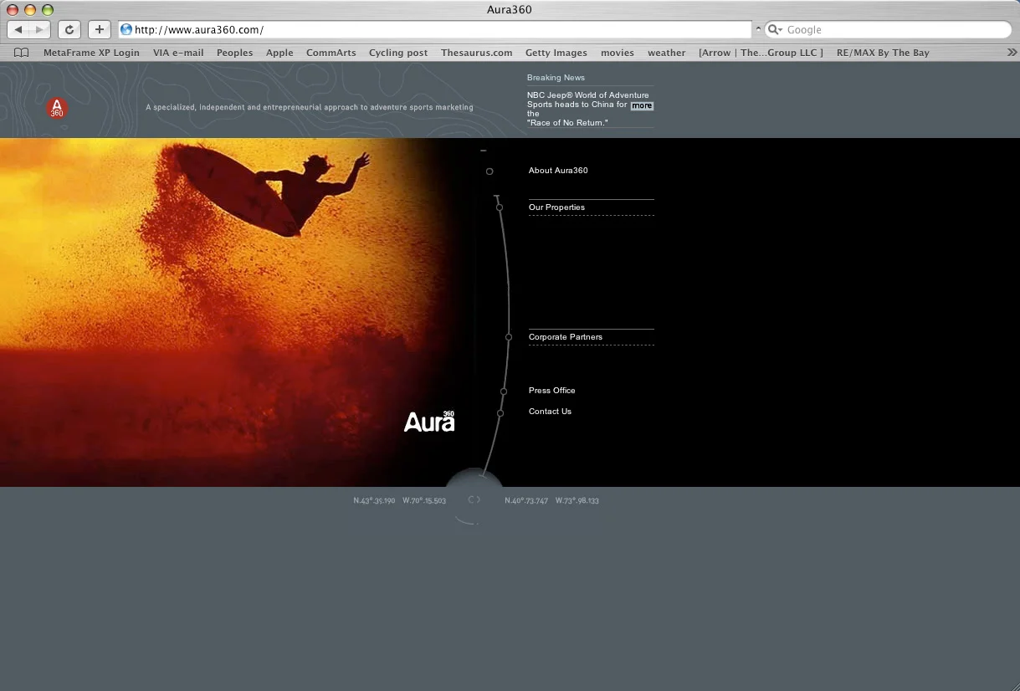This screenshot has height=691, width=1020.
Task: Click the circle node beside About Aura360
Action: coord(489,171)
